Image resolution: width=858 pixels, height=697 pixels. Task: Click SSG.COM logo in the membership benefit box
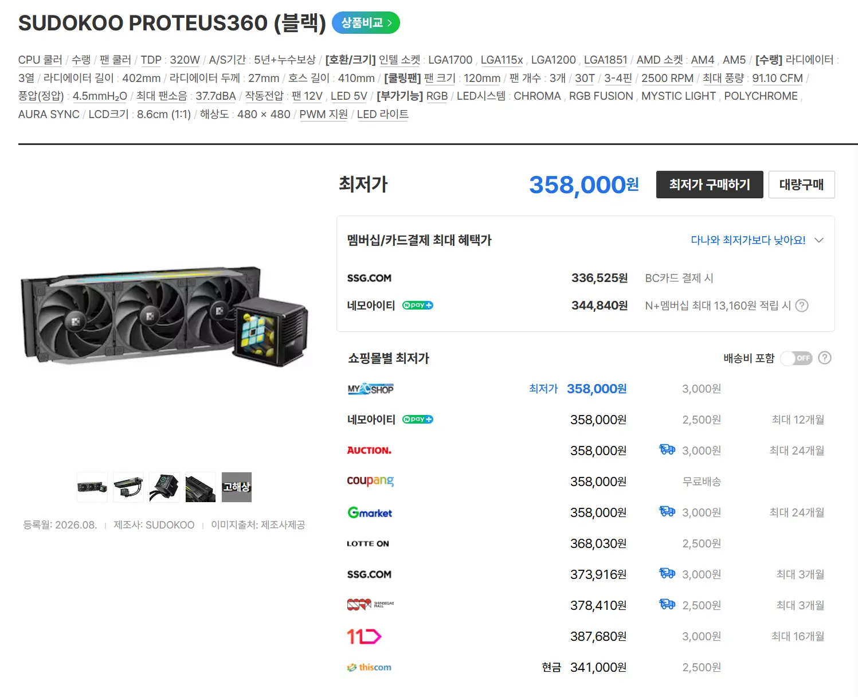[369, 278]
